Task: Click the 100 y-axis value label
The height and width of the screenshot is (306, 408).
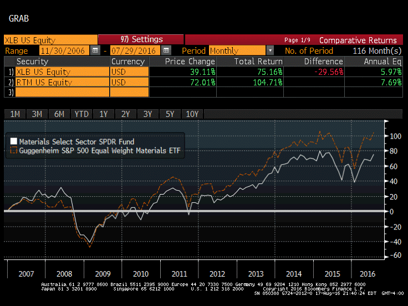Action: (395, 136)
